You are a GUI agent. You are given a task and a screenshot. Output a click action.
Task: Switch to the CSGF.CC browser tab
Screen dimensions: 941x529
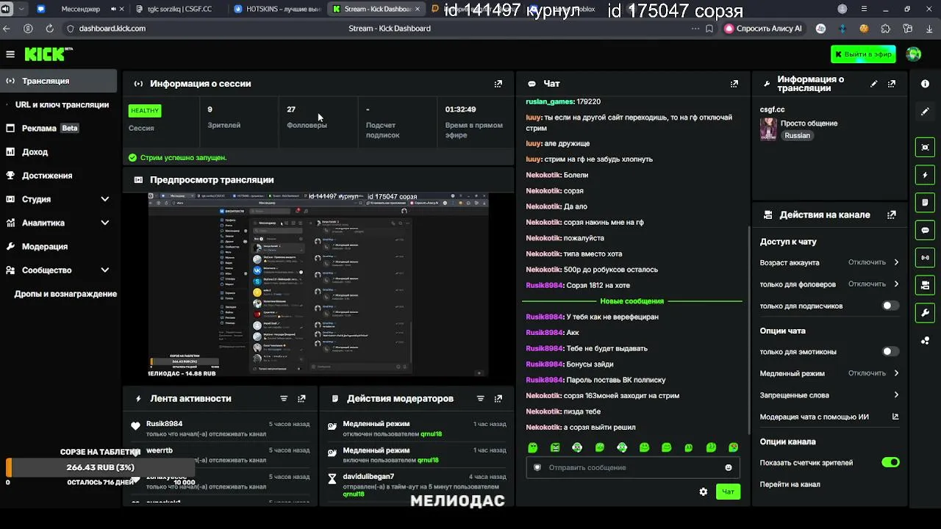(179, 9)
